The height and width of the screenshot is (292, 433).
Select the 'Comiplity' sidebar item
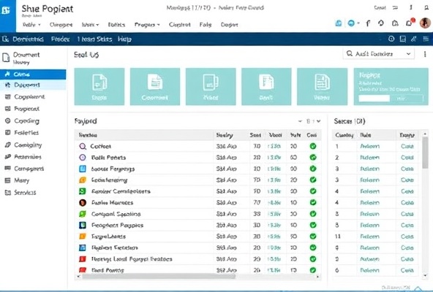pyautogui.click(x=28, y=145)
